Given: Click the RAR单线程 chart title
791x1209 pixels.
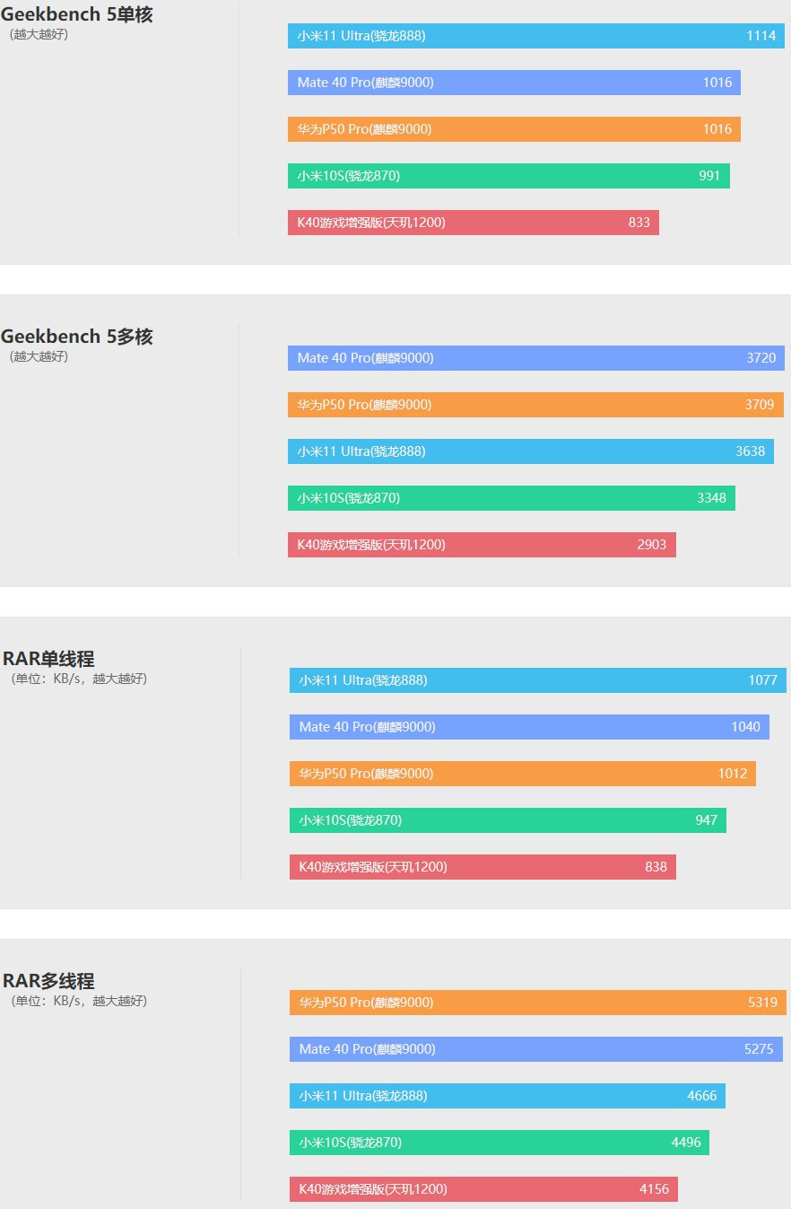Looking at the screenshot, I should point(48,659).
